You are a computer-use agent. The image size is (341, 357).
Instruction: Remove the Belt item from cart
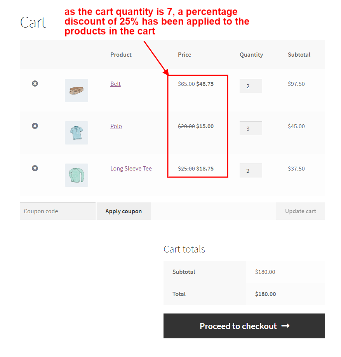point(35,84)
